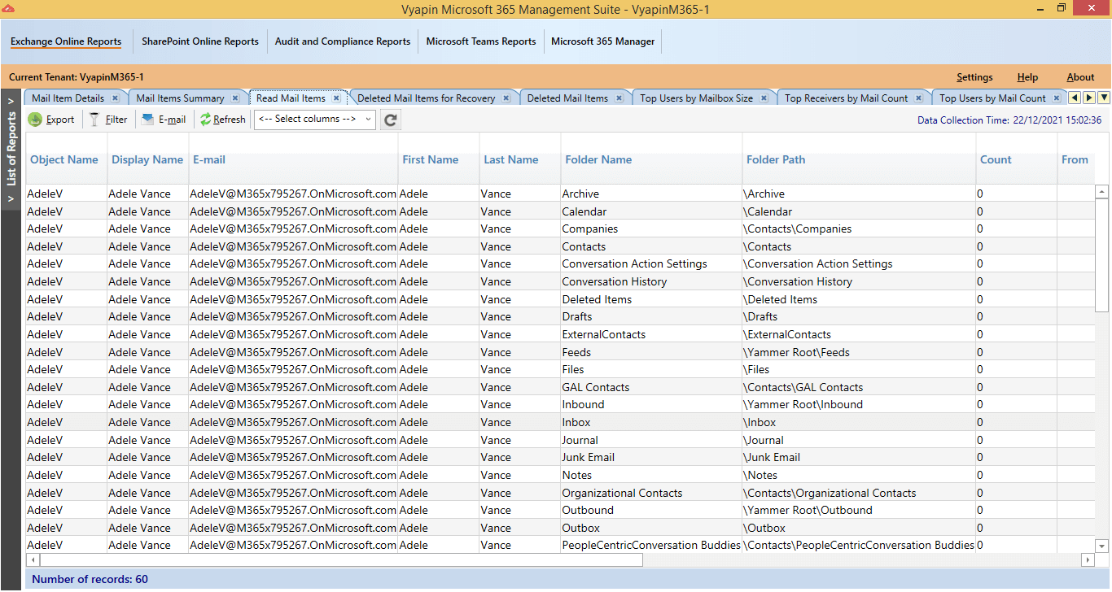Switch to Top Users by Mail Count tab

tap(993, 98)
